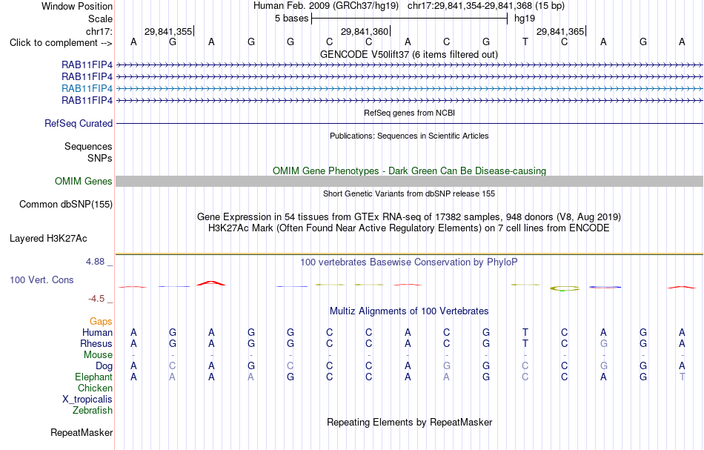Click the Gaps label in Multiz alignment
704x450 pixels.
click(x=101, y=322)
